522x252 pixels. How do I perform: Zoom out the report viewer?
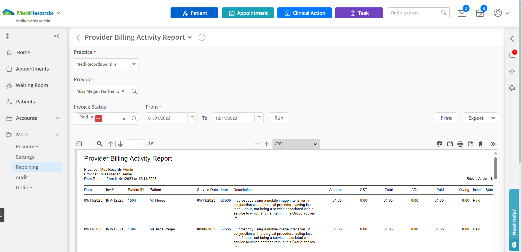pyautogui.click(x=257, y=144)
